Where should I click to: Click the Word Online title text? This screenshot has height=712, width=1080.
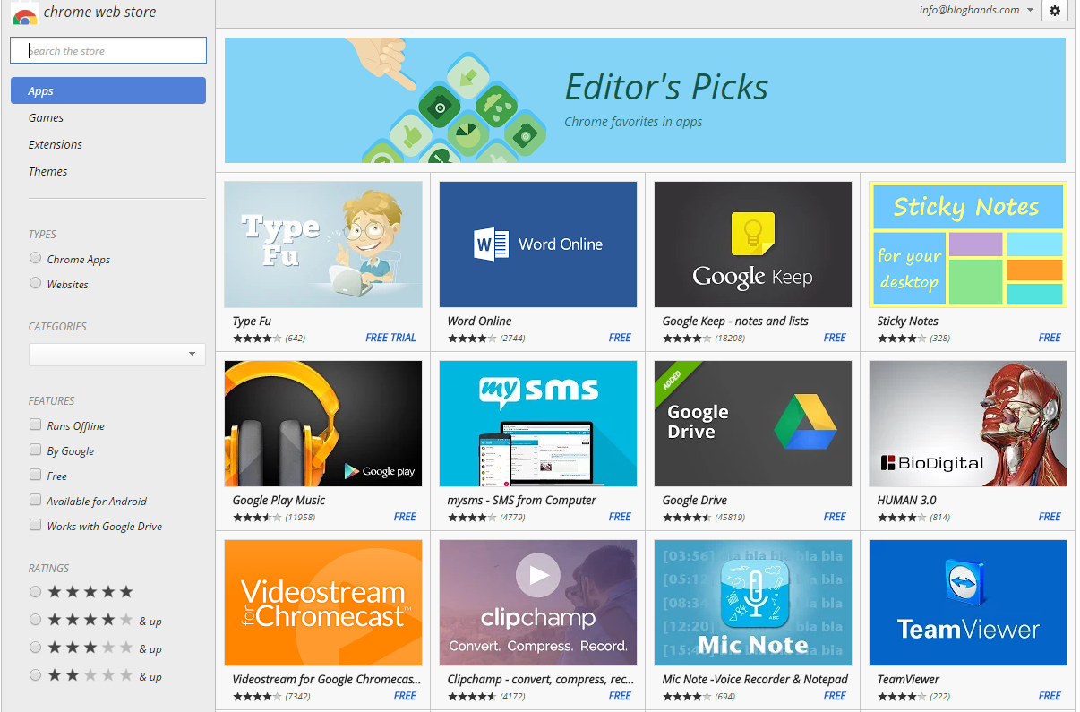pyautogui.click(x=479, y=321)
